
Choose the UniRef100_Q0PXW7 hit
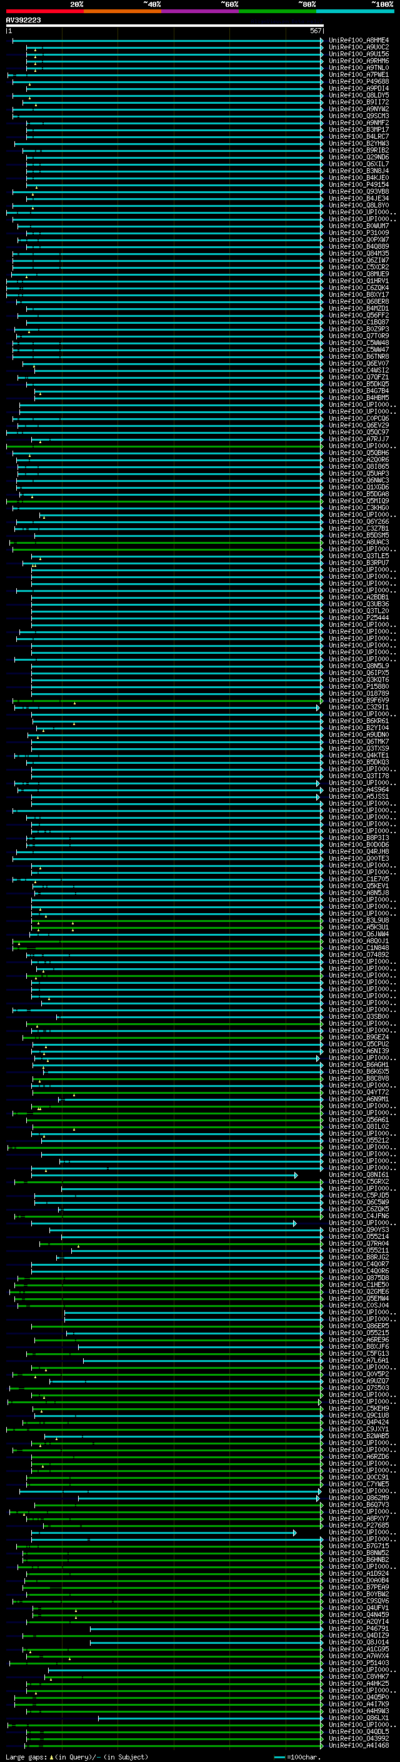click(359, 239)
